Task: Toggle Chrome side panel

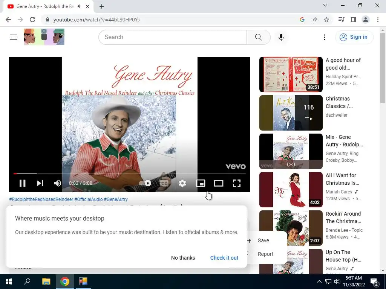Action: pos(354,20)
